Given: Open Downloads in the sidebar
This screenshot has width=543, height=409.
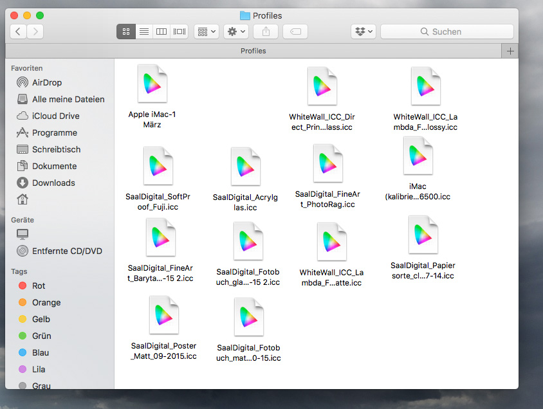Looking at the screenshot, I should click(53, 183).
